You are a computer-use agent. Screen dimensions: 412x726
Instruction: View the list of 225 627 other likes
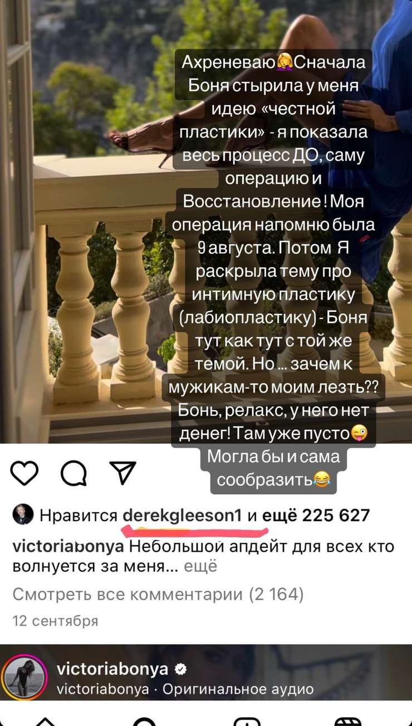click(316, 516)
